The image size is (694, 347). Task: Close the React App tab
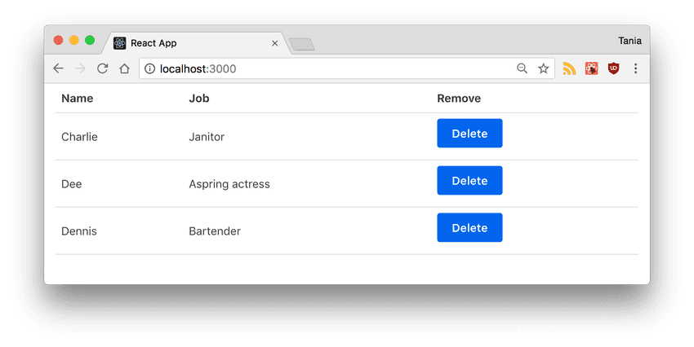[x=275, y=43]
